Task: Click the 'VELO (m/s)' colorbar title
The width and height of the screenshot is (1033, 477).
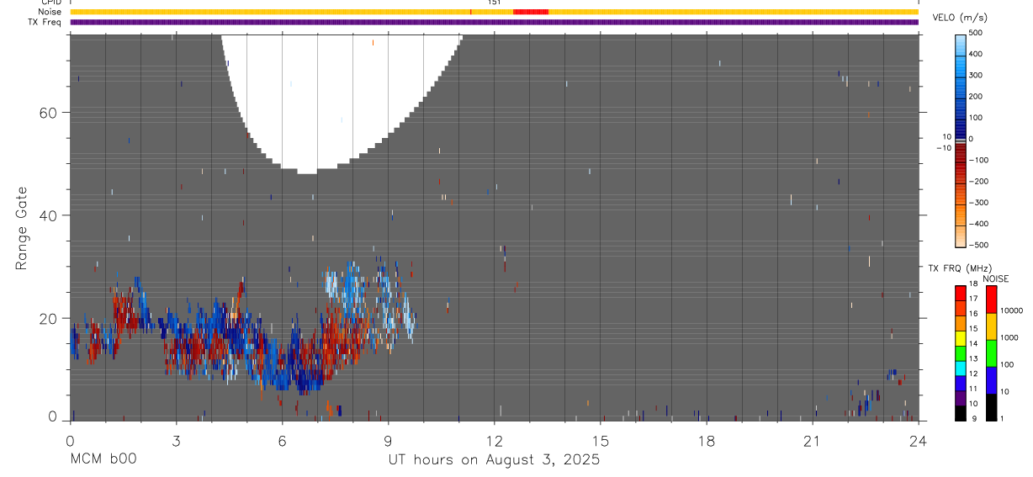Action: pyautogui.click(x=961, y=18)
